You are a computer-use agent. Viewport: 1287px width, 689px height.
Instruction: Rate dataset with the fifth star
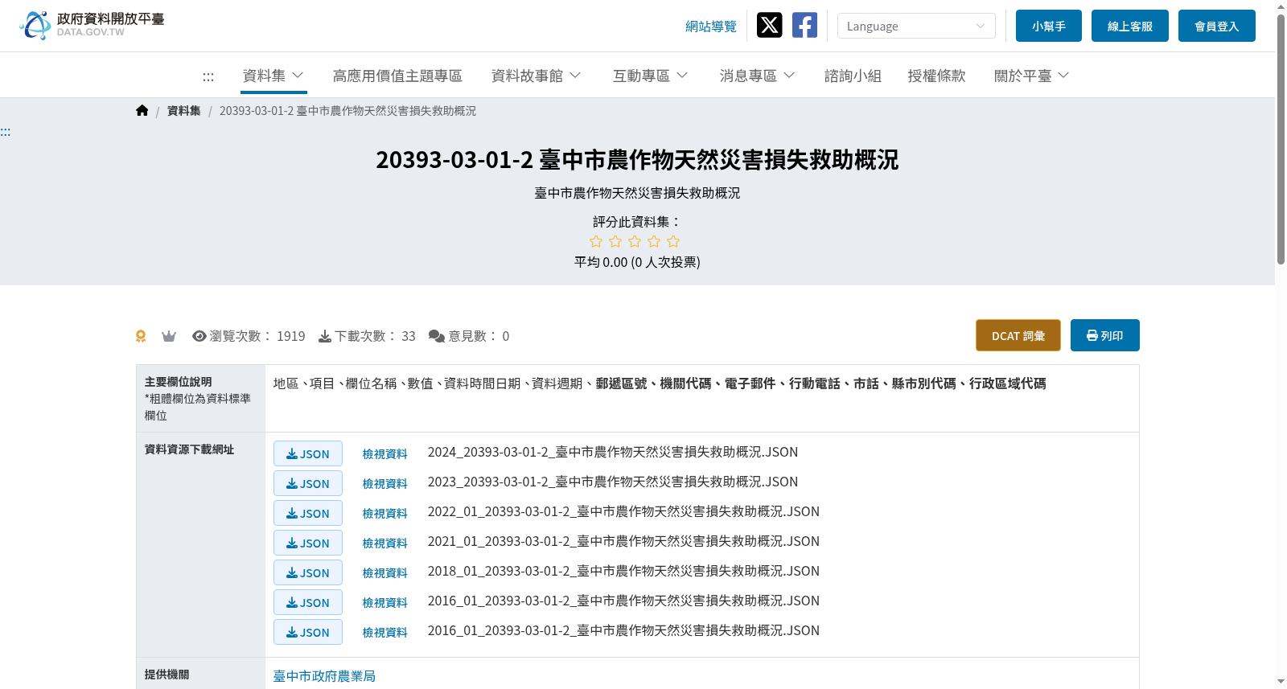pos(673,241)
